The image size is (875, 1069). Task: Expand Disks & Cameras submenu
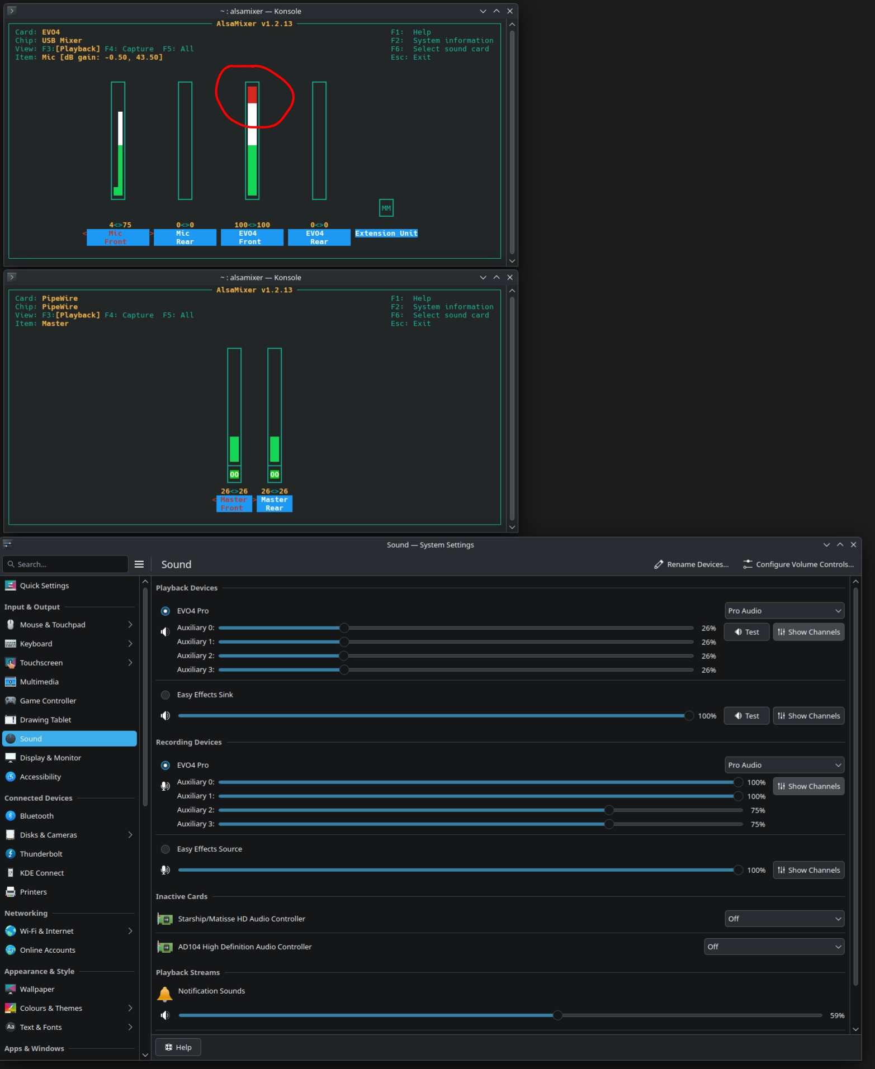point(130,834)
